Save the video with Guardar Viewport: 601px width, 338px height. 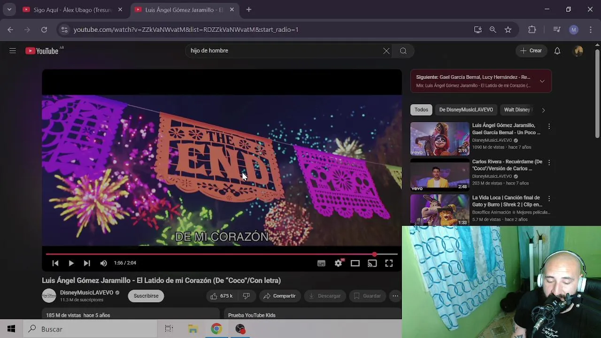(367, 296)
